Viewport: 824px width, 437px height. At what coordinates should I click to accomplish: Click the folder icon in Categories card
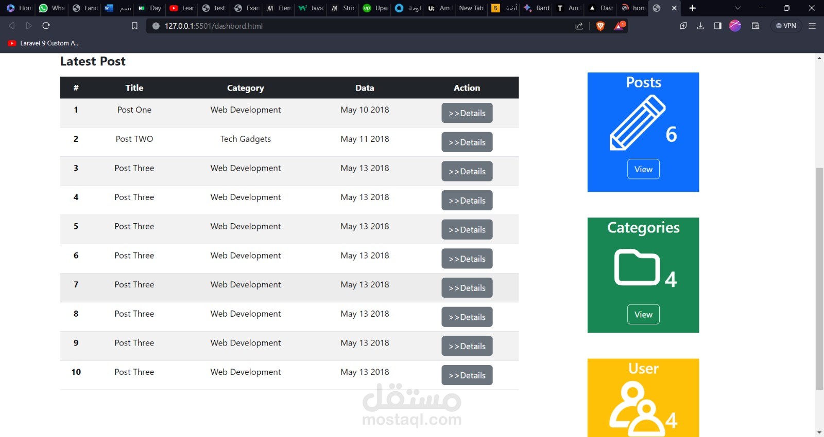coord(637,267)
